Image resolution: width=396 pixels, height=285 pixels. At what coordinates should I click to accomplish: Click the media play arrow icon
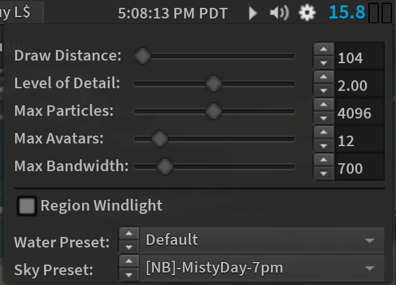[x=253, y=13]
